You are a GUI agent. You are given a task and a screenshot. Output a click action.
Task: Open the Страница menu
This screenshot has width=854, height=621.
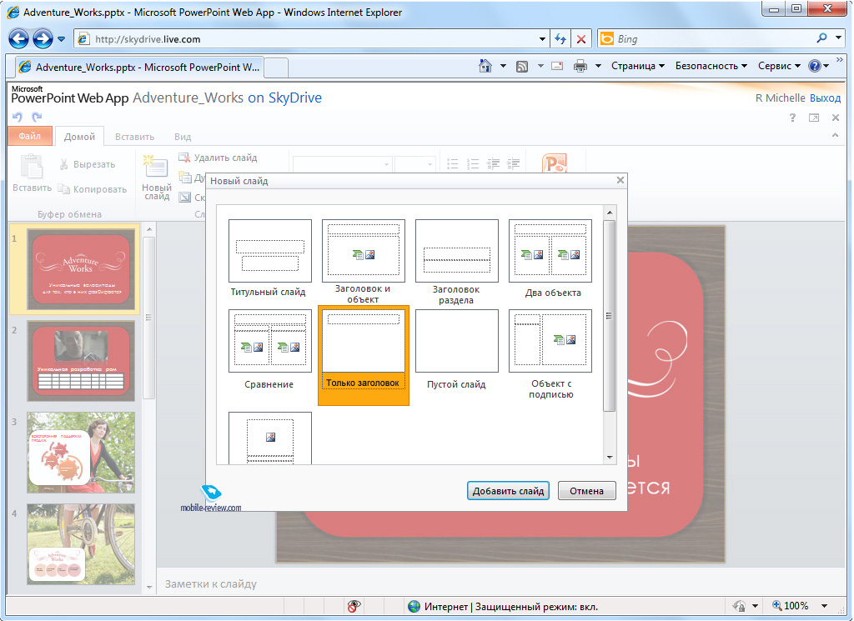click(x=638, y=66)
